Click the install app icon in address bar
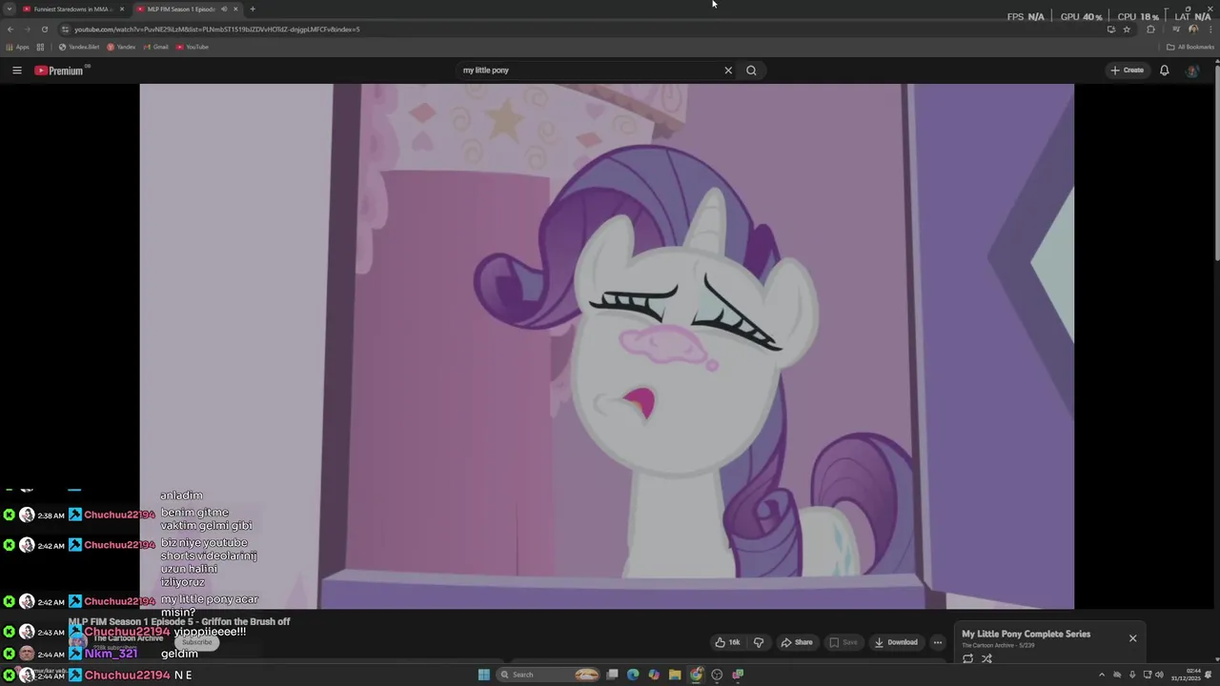 click(x=1110, y=30)
